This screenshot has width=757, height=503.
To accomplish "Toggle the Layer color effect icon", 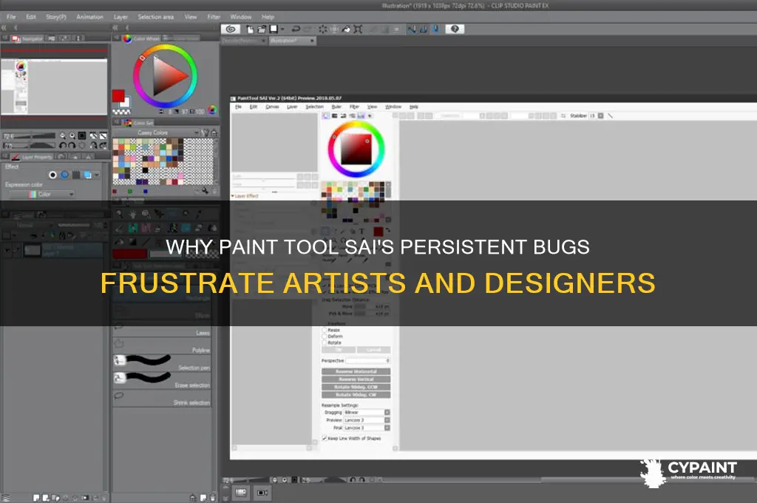I will (x=87, y=175).
